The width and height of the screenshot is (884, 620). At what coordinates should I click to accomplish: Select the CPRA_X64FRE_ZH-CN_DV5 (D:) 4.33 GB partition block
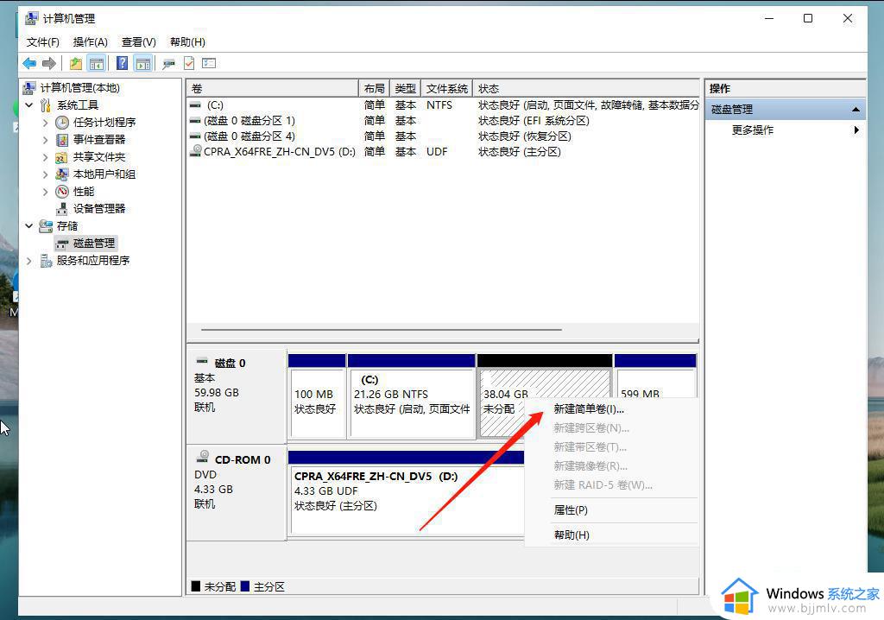coord(406,493)
